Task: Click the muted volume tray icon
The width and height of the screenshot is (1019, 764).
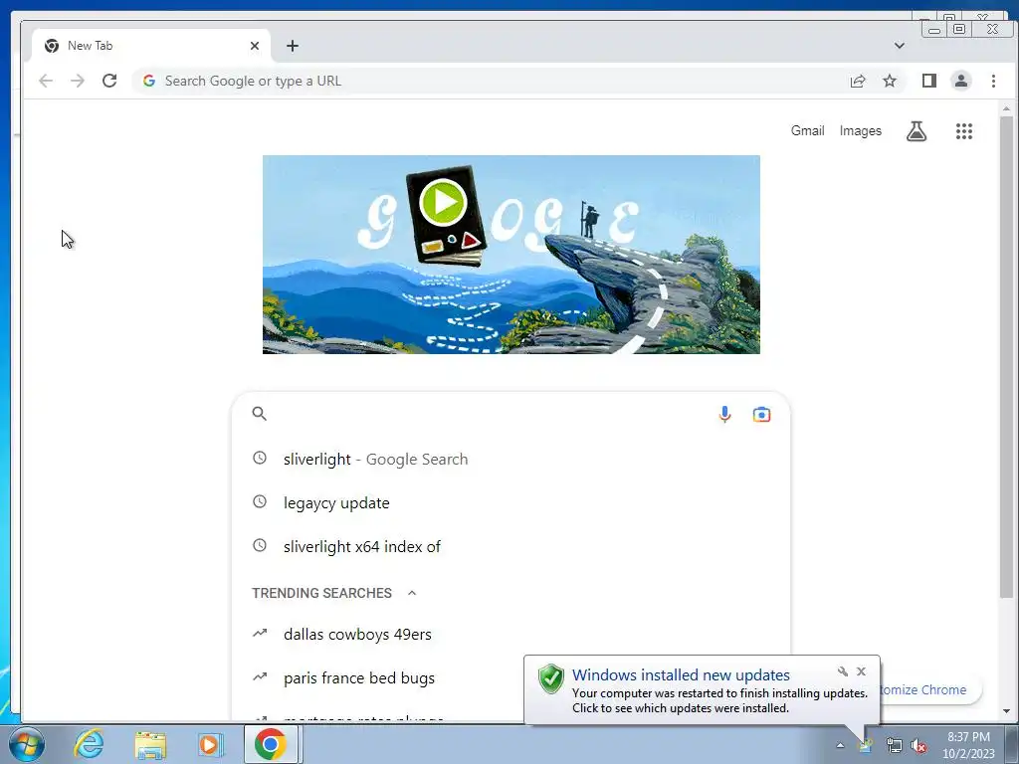Action: [918, 746]
